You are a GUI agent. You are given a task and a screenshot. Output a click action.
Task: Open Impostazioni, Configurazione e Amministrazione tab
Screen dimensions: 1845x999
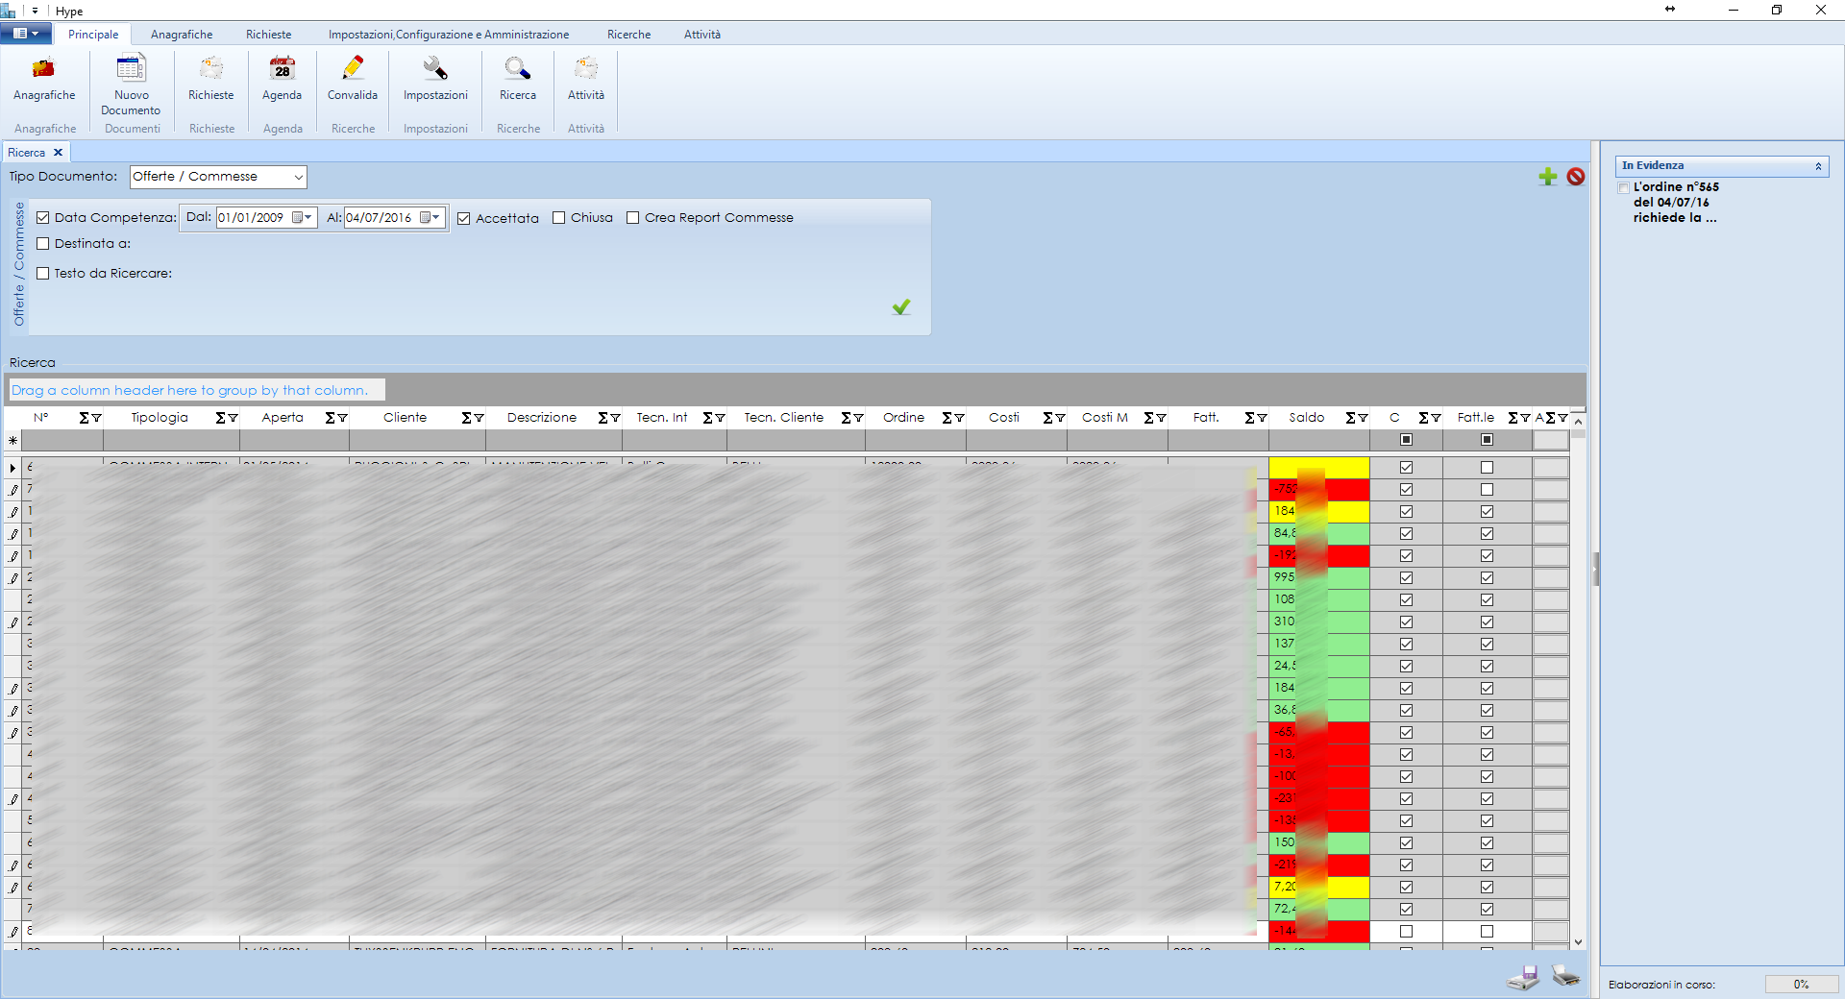449,35
